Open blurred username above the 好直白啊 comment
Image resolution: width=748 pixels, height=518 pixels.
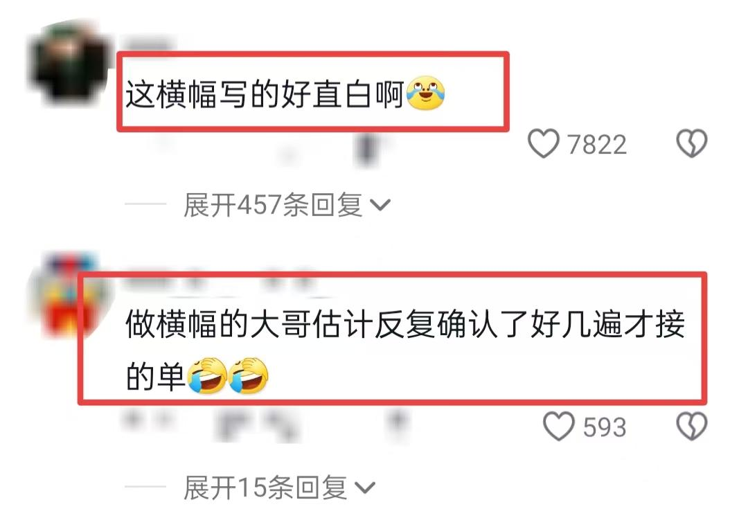[148, 44]
